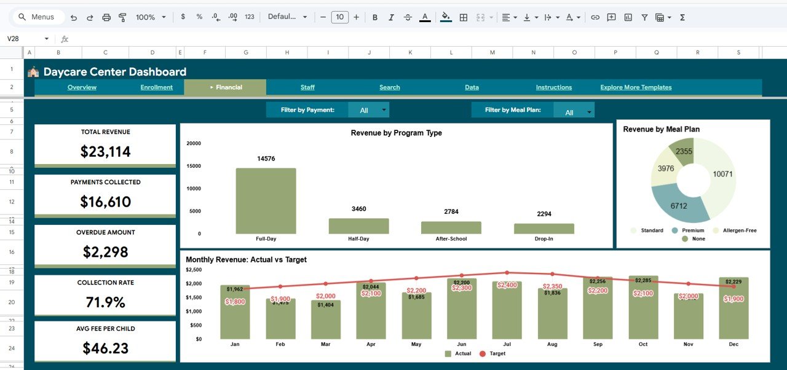The width and height of the screenshot is (787, 370).
Task: Toggle strikethrough formatting
Action: pyautogui.click(x=408, y=17)
